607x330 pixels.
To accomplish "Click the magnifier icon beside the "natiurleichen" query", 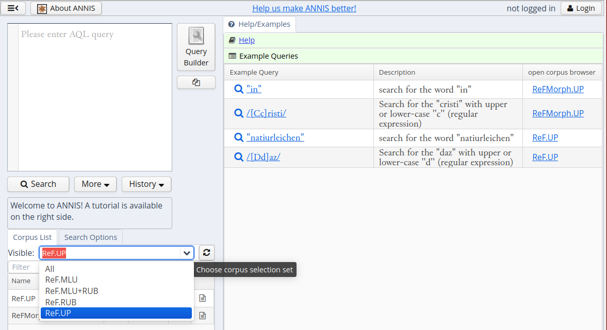I will point(238,137).
